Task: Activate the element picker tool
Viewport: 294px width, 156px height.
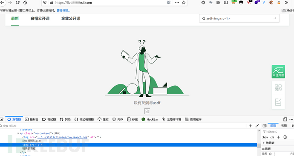Action: [2, 119]
